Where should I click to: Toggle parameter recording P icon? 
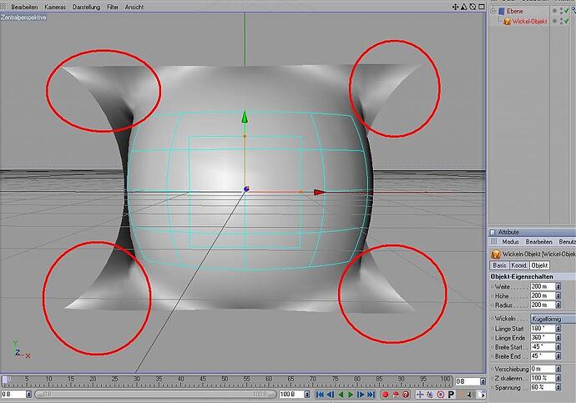(x=451, y=395)
